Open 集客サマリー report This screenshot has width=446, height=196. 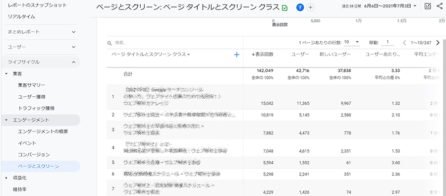coord(31,85)
